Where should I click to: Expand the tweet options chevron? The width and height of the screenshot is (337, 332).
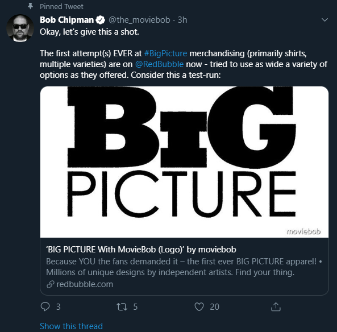coord(324,20)
